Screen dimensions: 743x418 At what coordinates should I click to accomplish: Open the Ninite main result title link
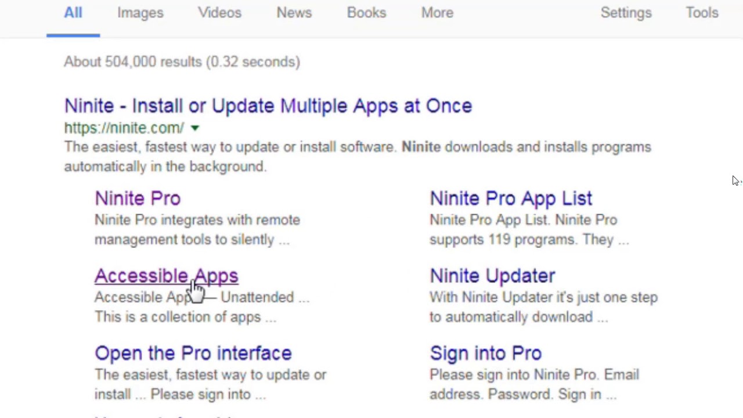point(268,106)
